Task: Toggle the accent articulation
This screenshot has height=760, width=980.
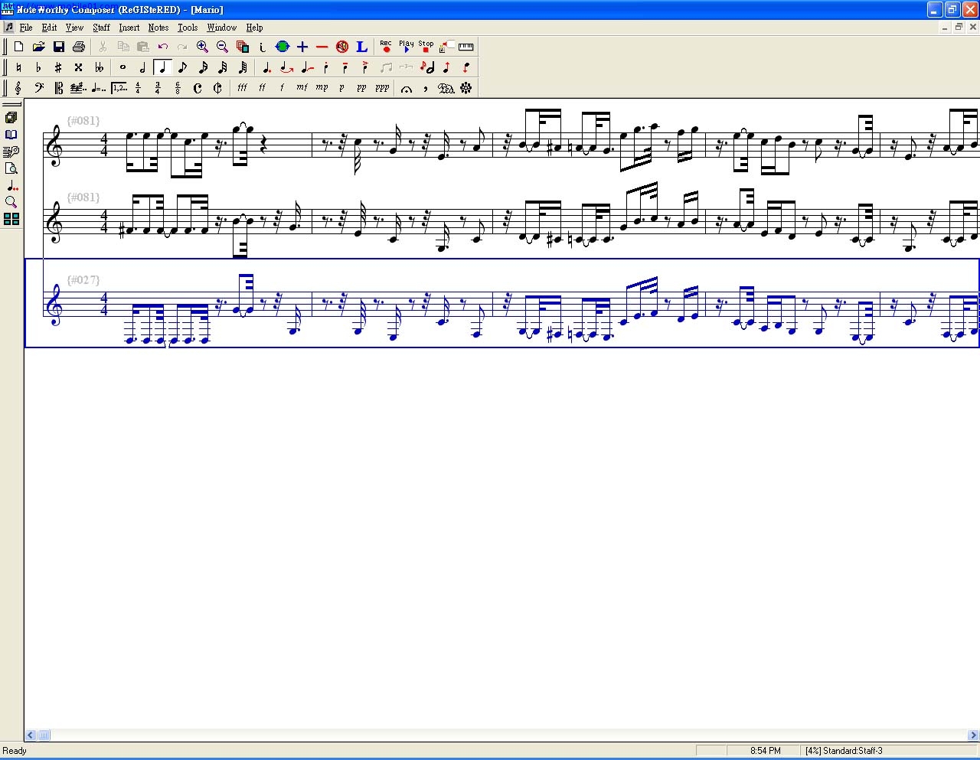Action: tap(366, 67)
